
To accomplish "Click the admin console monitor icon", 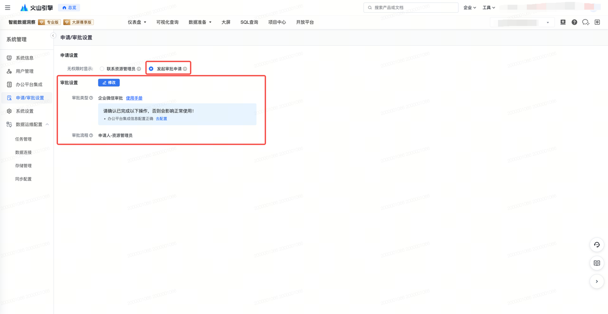I will pos(563,22).
